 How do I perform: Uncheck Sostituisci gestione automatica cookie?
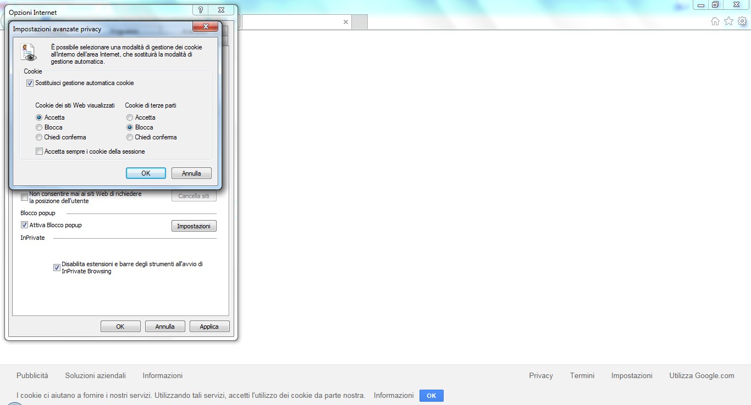pyautogui.click(x=29, y=83)
